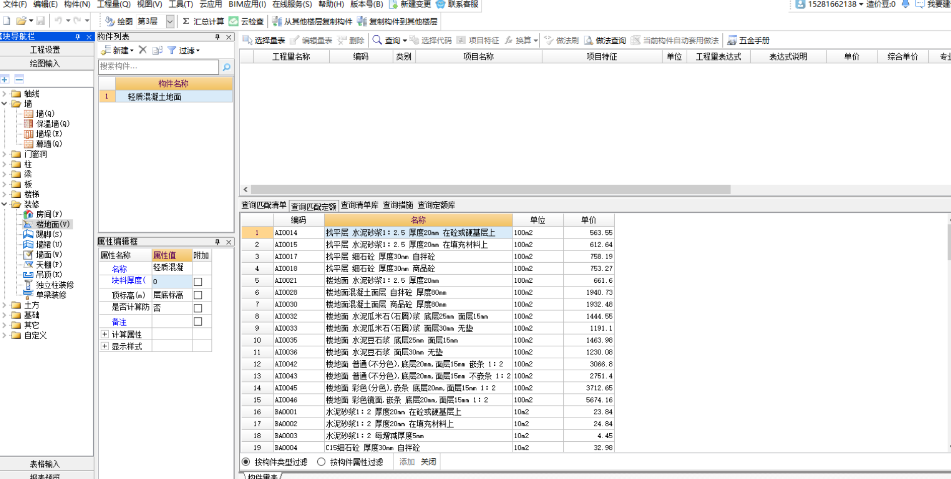Click the 块料厚度 value field showing 0
951x479 pixels.
tap(172, 282)
